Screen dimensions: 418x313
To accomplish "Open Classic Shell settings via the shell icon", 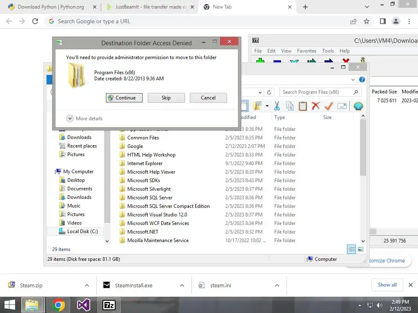I will (358, 106).
